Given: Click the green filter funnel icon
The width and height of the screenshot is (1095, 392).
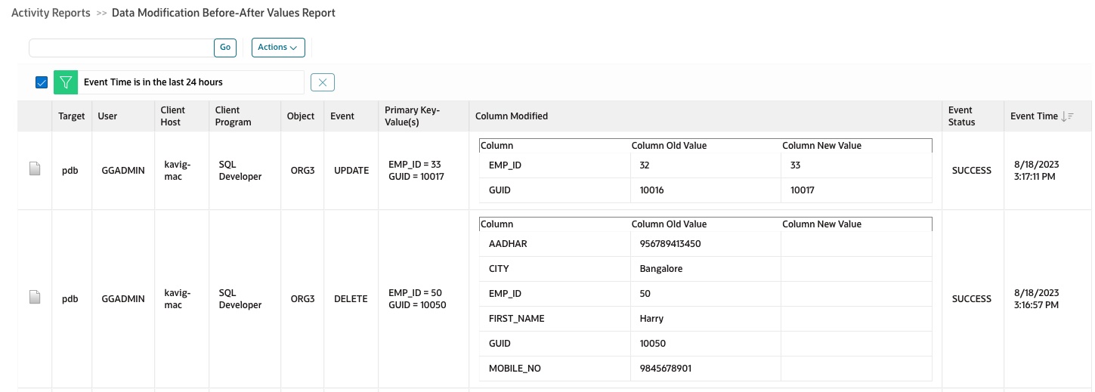Looking at the screenshot, I should click(66, 82).
